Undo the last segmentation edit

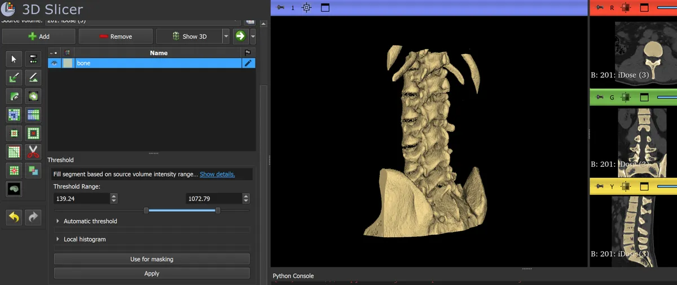coord(14,217)
